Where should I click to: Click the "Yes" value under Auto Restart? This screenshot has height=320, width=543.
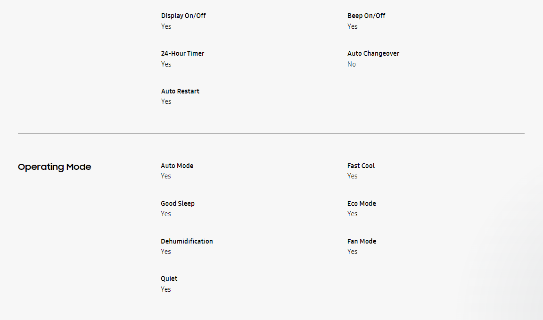click(166, 101)
